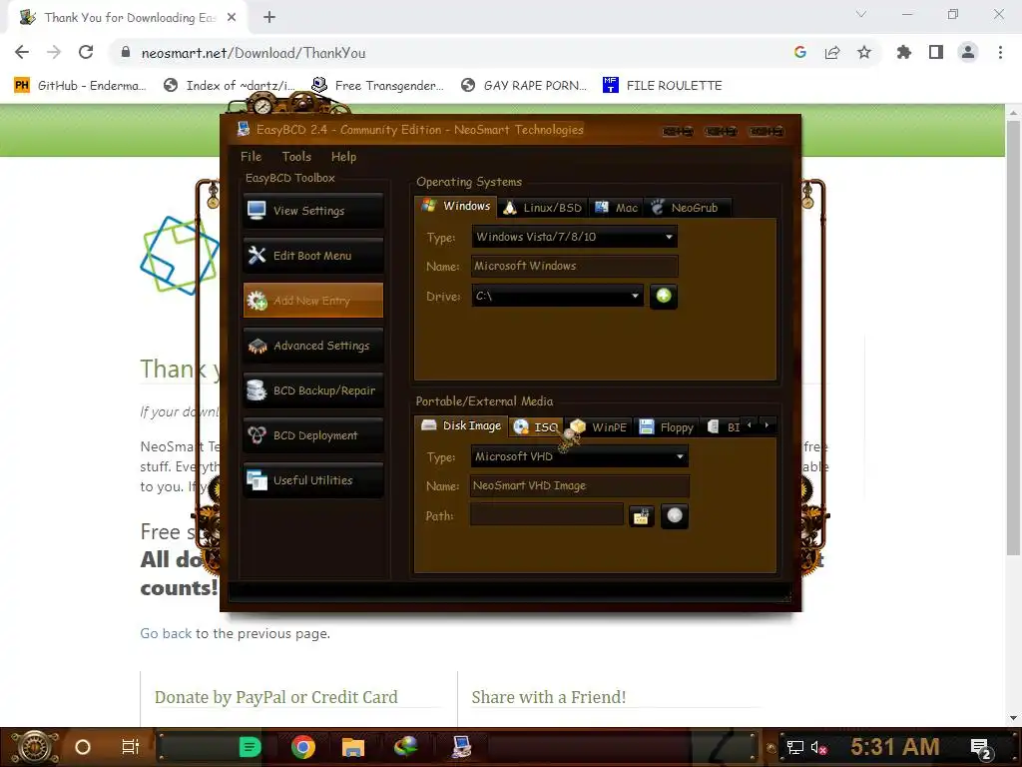
Task: Open the Edit Boot Menu section
Action: [312, 256]
